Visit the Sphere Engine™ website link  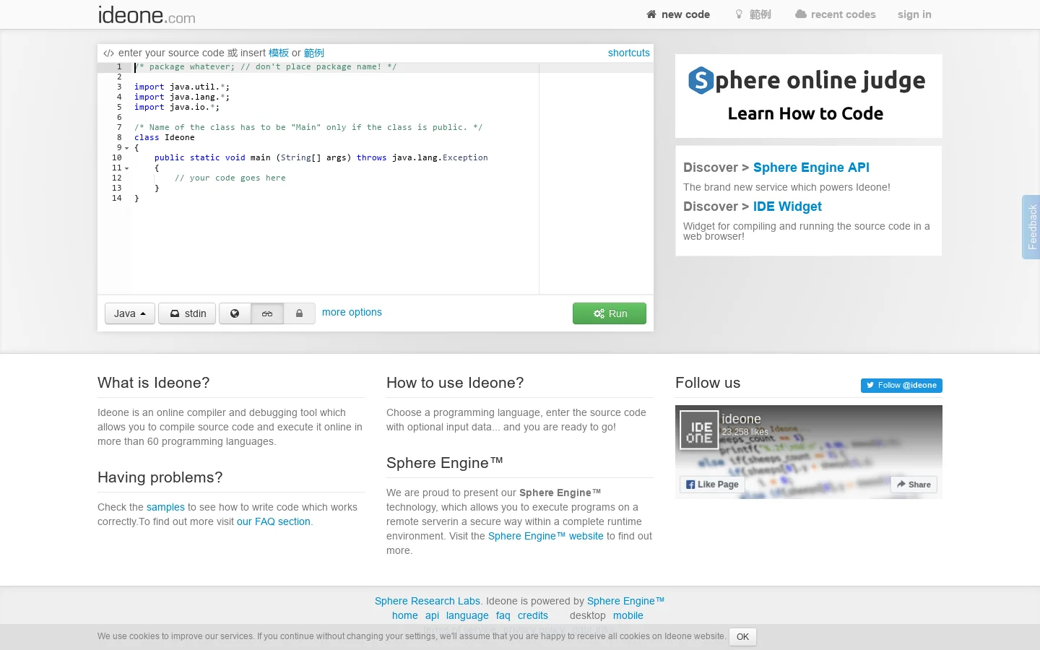coord(546,536)
